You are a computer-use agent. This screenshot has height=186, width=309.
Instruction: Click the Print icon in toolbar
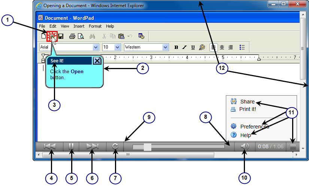pos(72,36)
